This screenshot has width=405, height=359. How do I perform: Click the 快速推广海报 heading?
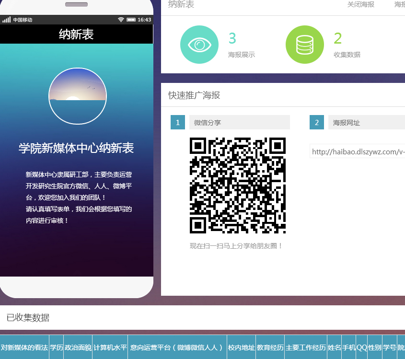194,95
